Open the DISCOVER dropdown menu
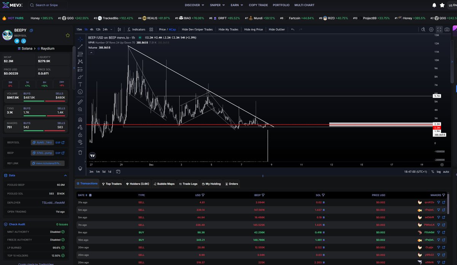The width and height of the screenshot is (457, 265). click(x=193, y=5)
